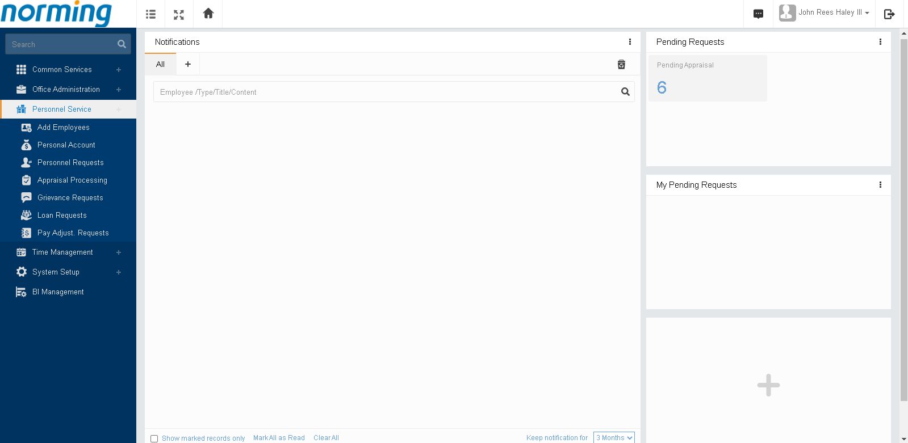908x443 pixels.
Task: Add a widget with the large plus
Action: pos(768,385)
